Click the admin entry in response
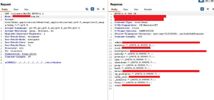Image resolution: width=214 pixels, height=100 pixels. click(x=157, y=42)
